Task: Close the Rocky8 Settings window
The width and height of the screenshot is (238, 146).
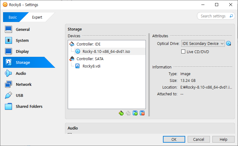Action: pyautogui.click(x=231, y=5)
